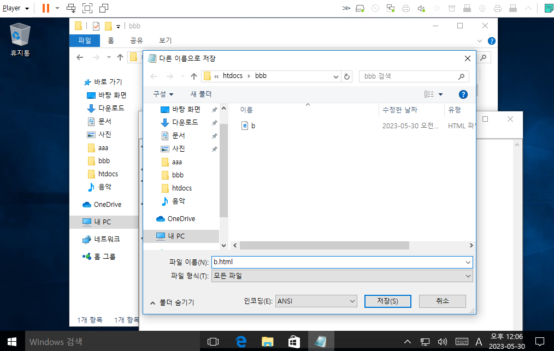Select 홈 그룹 in Explorer sidebar

click(99, 257)
